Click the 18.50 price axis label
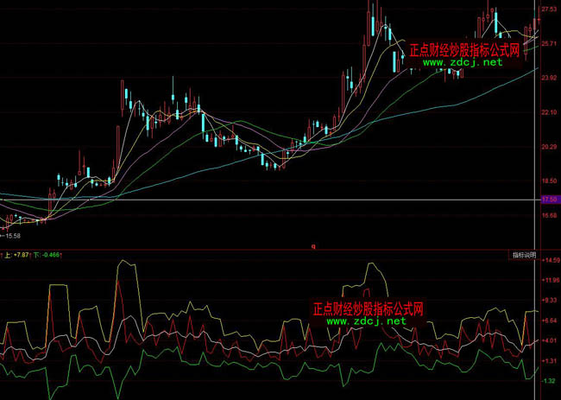 tap(549, 181)
